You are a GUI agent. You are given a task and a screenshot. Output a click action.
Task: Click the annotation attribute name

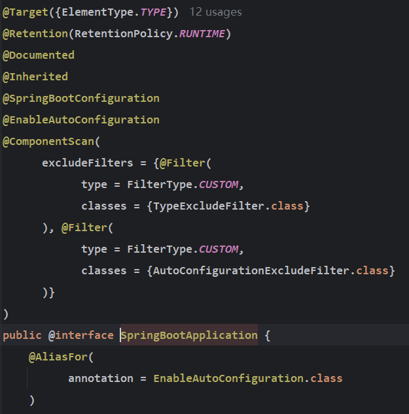point(101,379)
